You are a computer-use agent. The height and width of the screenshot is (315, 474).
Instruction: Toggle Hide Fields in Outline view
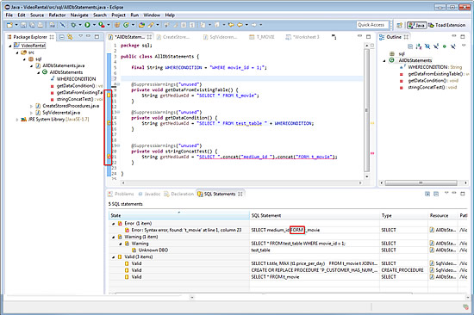click(427, 46)
